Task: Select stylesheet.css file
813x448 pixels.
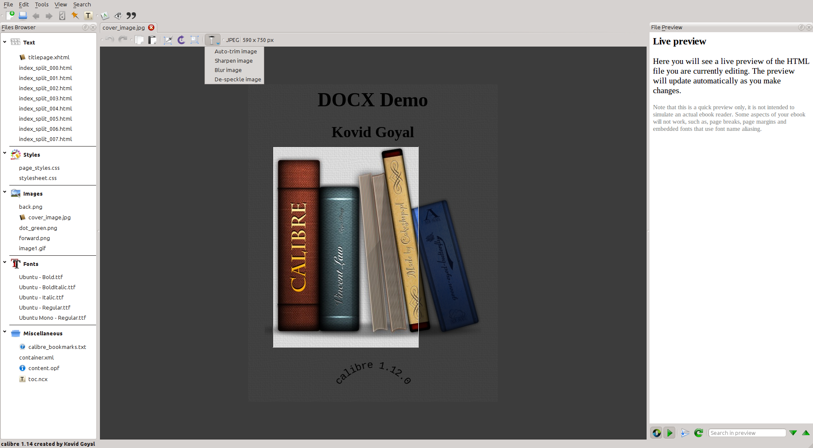Action: [38, 178]
